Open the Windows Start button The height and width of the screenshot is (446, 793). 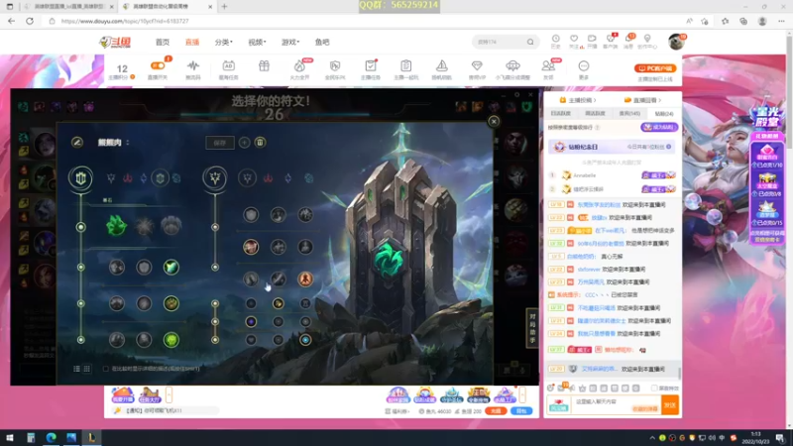[10, 437]
